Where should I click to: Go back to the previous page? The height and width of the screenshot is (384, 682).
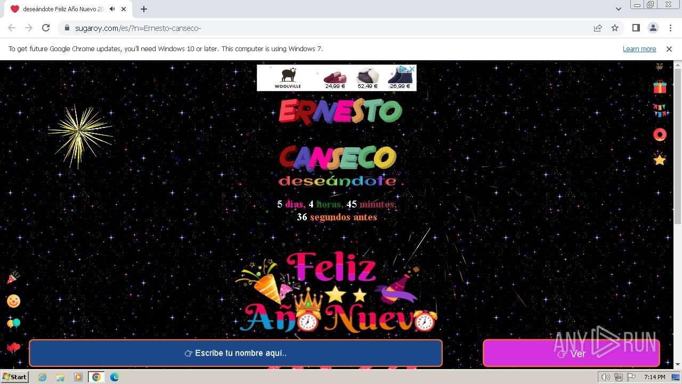click(x=12, y=28)
